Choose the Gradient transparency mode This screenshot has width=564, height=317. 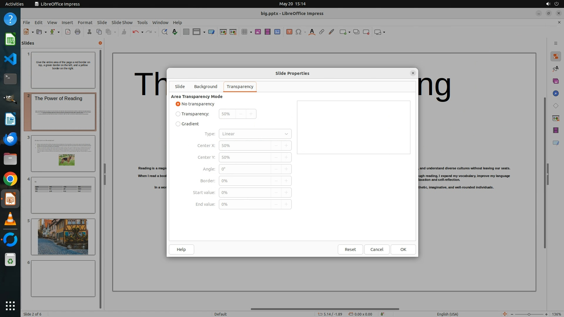point(178,124)
